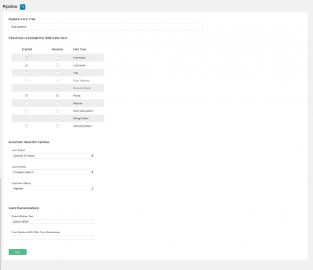The image size is (313, 270).
Task: Mark Billing Details as required
Action: (58, 119)
